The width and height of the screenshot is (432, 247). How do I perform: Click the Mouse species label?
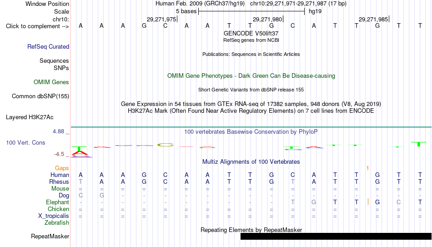click(60, 189)
